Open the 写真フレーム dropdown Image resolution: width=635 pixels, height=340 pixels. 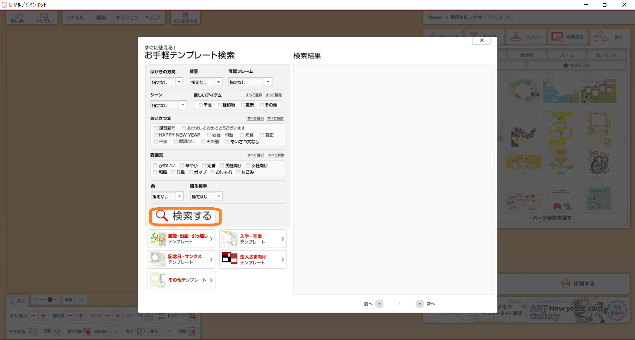pos(250,82)
